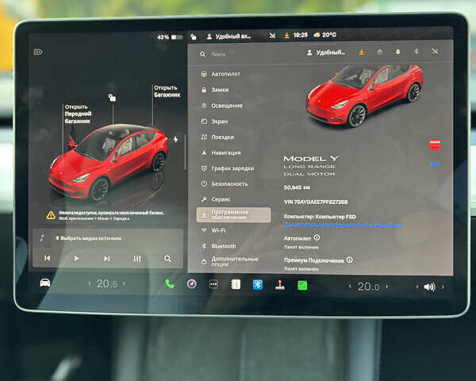Tap Открыть Багажник
The image size is (476, 381).
[x=167, y=91]
